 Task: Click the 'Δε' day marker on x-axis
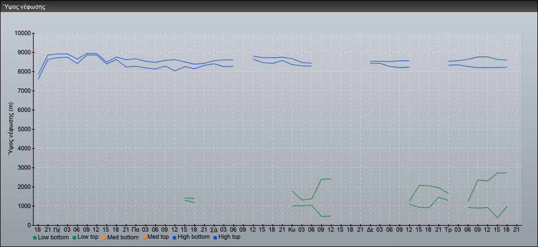pos(370,229)
